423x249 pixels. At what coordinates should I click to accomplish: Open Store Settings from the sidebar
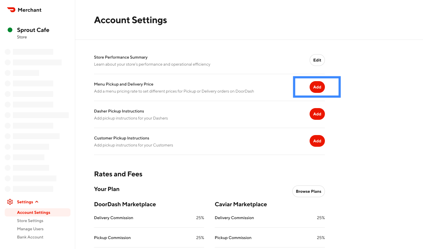[x=30, y=221]
